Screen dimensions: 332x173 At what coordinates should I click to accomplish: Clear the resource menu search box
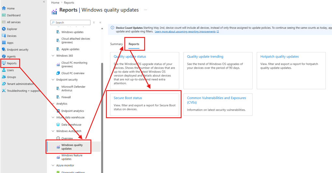[x=94, y=22]
